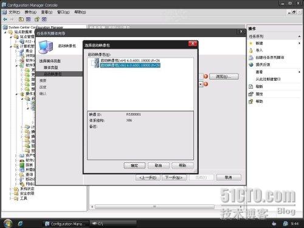Click the Up one level folder icon
This screenshot has width=304, height=228.
[21, 19]
